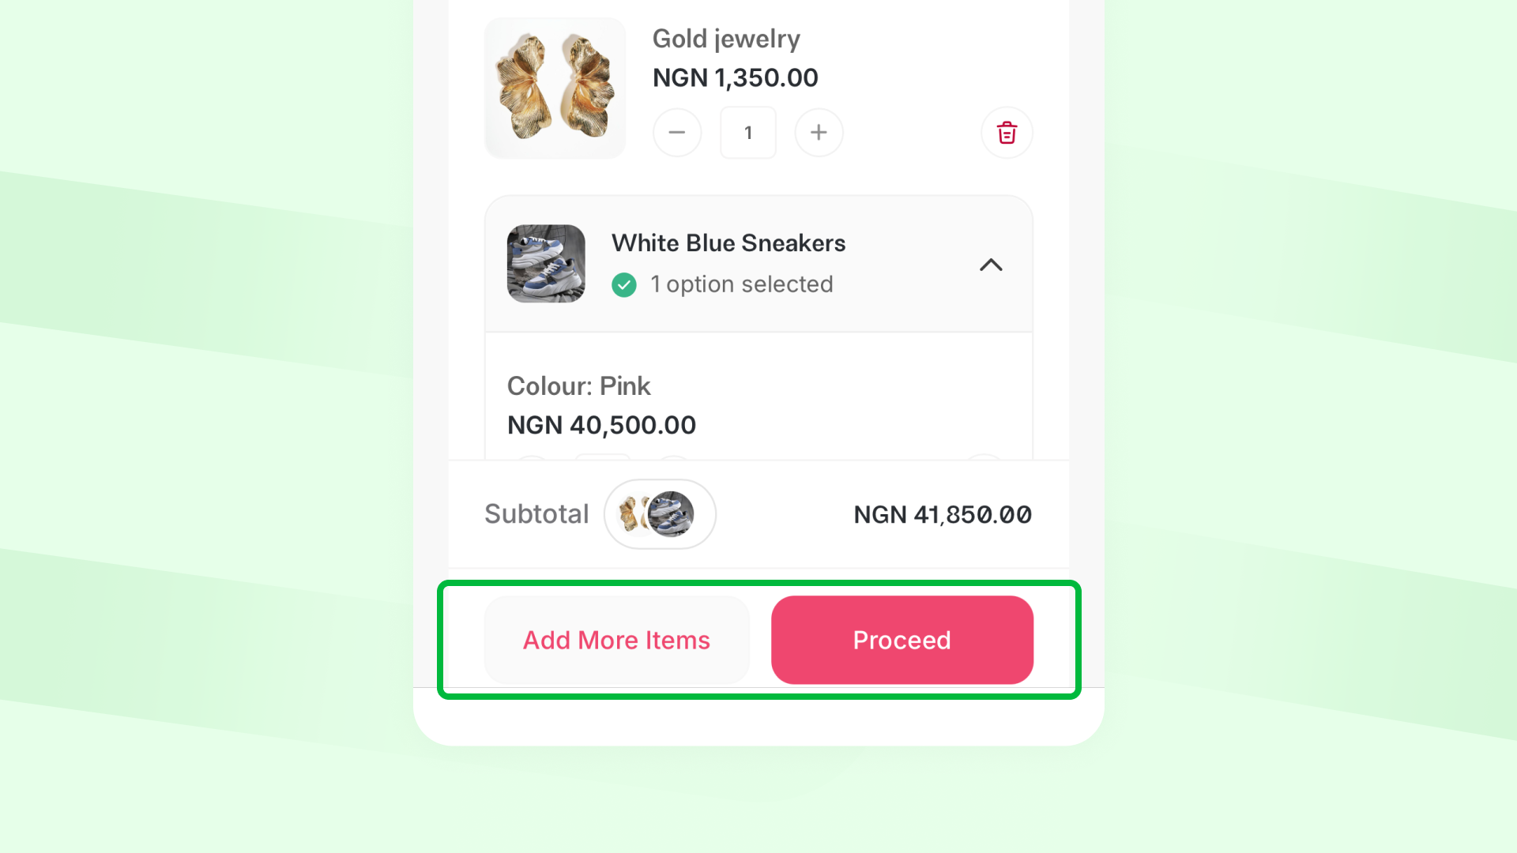
Task: Increase Gold jewelry quantity with plus button
Action: click(x=819, y=133)
